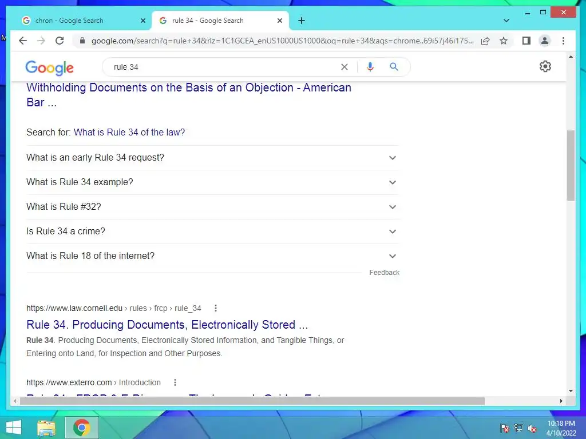The image size is (586, 439).
Task: Open more options for law.cornell.edu result
Action: point(216,308)
